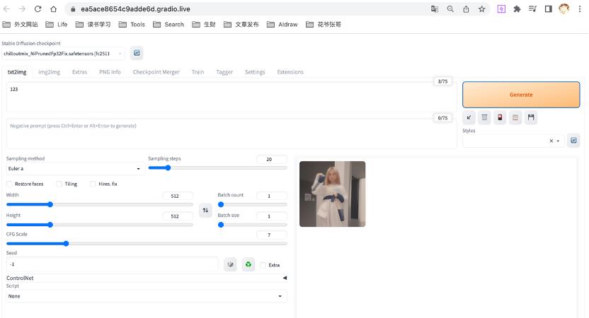The width and height of the screenshot is (589, 318).
Task: Enable the Hires. fix checkbox
Action: click(x=93, y=184)
